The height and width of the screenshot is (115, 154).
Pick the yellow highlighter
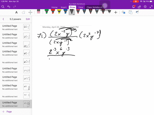point(59,11)
